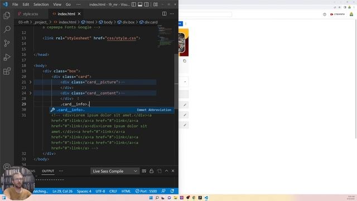Viewport: 357px width, 201px height.
Task: Open the Source Control view
Action: point(7,43)
